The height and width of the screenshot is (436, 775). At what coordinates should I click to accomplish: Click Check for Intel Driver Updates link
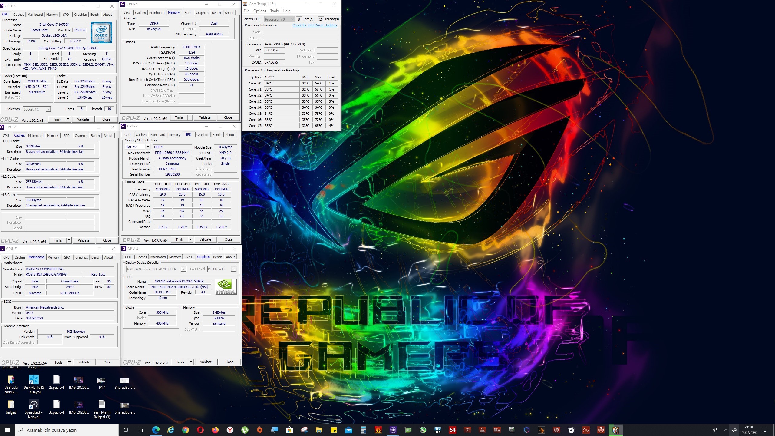coord(315,25)
